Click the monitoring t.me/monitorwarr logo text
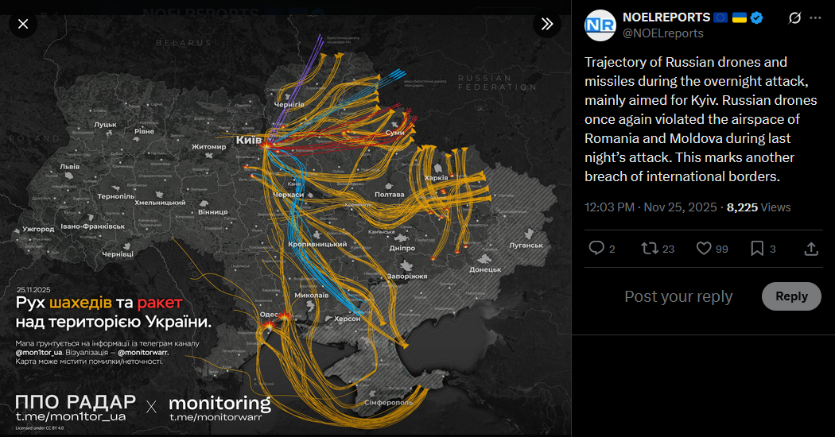 tap(220, 408)
